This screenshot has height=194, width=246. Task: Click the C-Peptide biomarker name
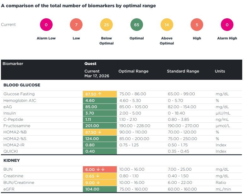(13, 119)
